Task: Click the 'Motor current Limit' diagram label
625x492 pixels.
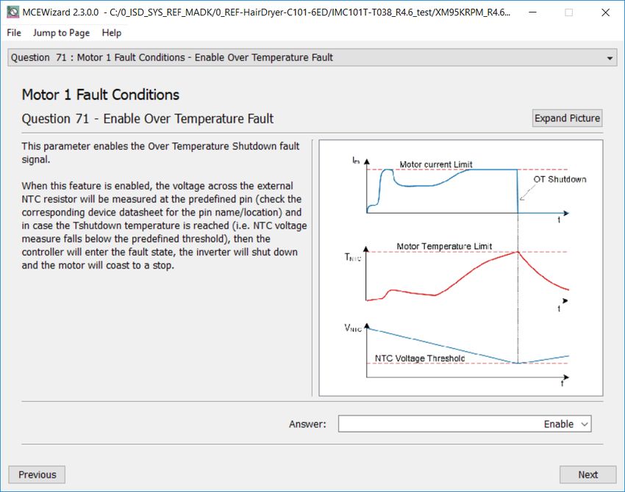Action: (x=436, y=164)
